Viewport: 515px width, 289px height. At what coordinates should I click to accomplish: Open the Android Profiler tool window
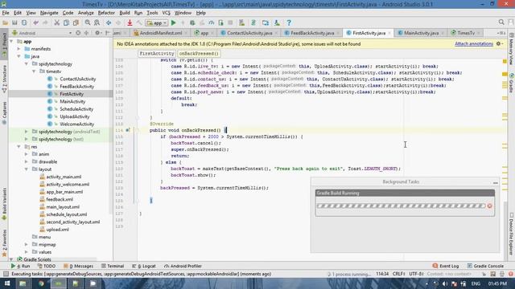tap(183, 266)
